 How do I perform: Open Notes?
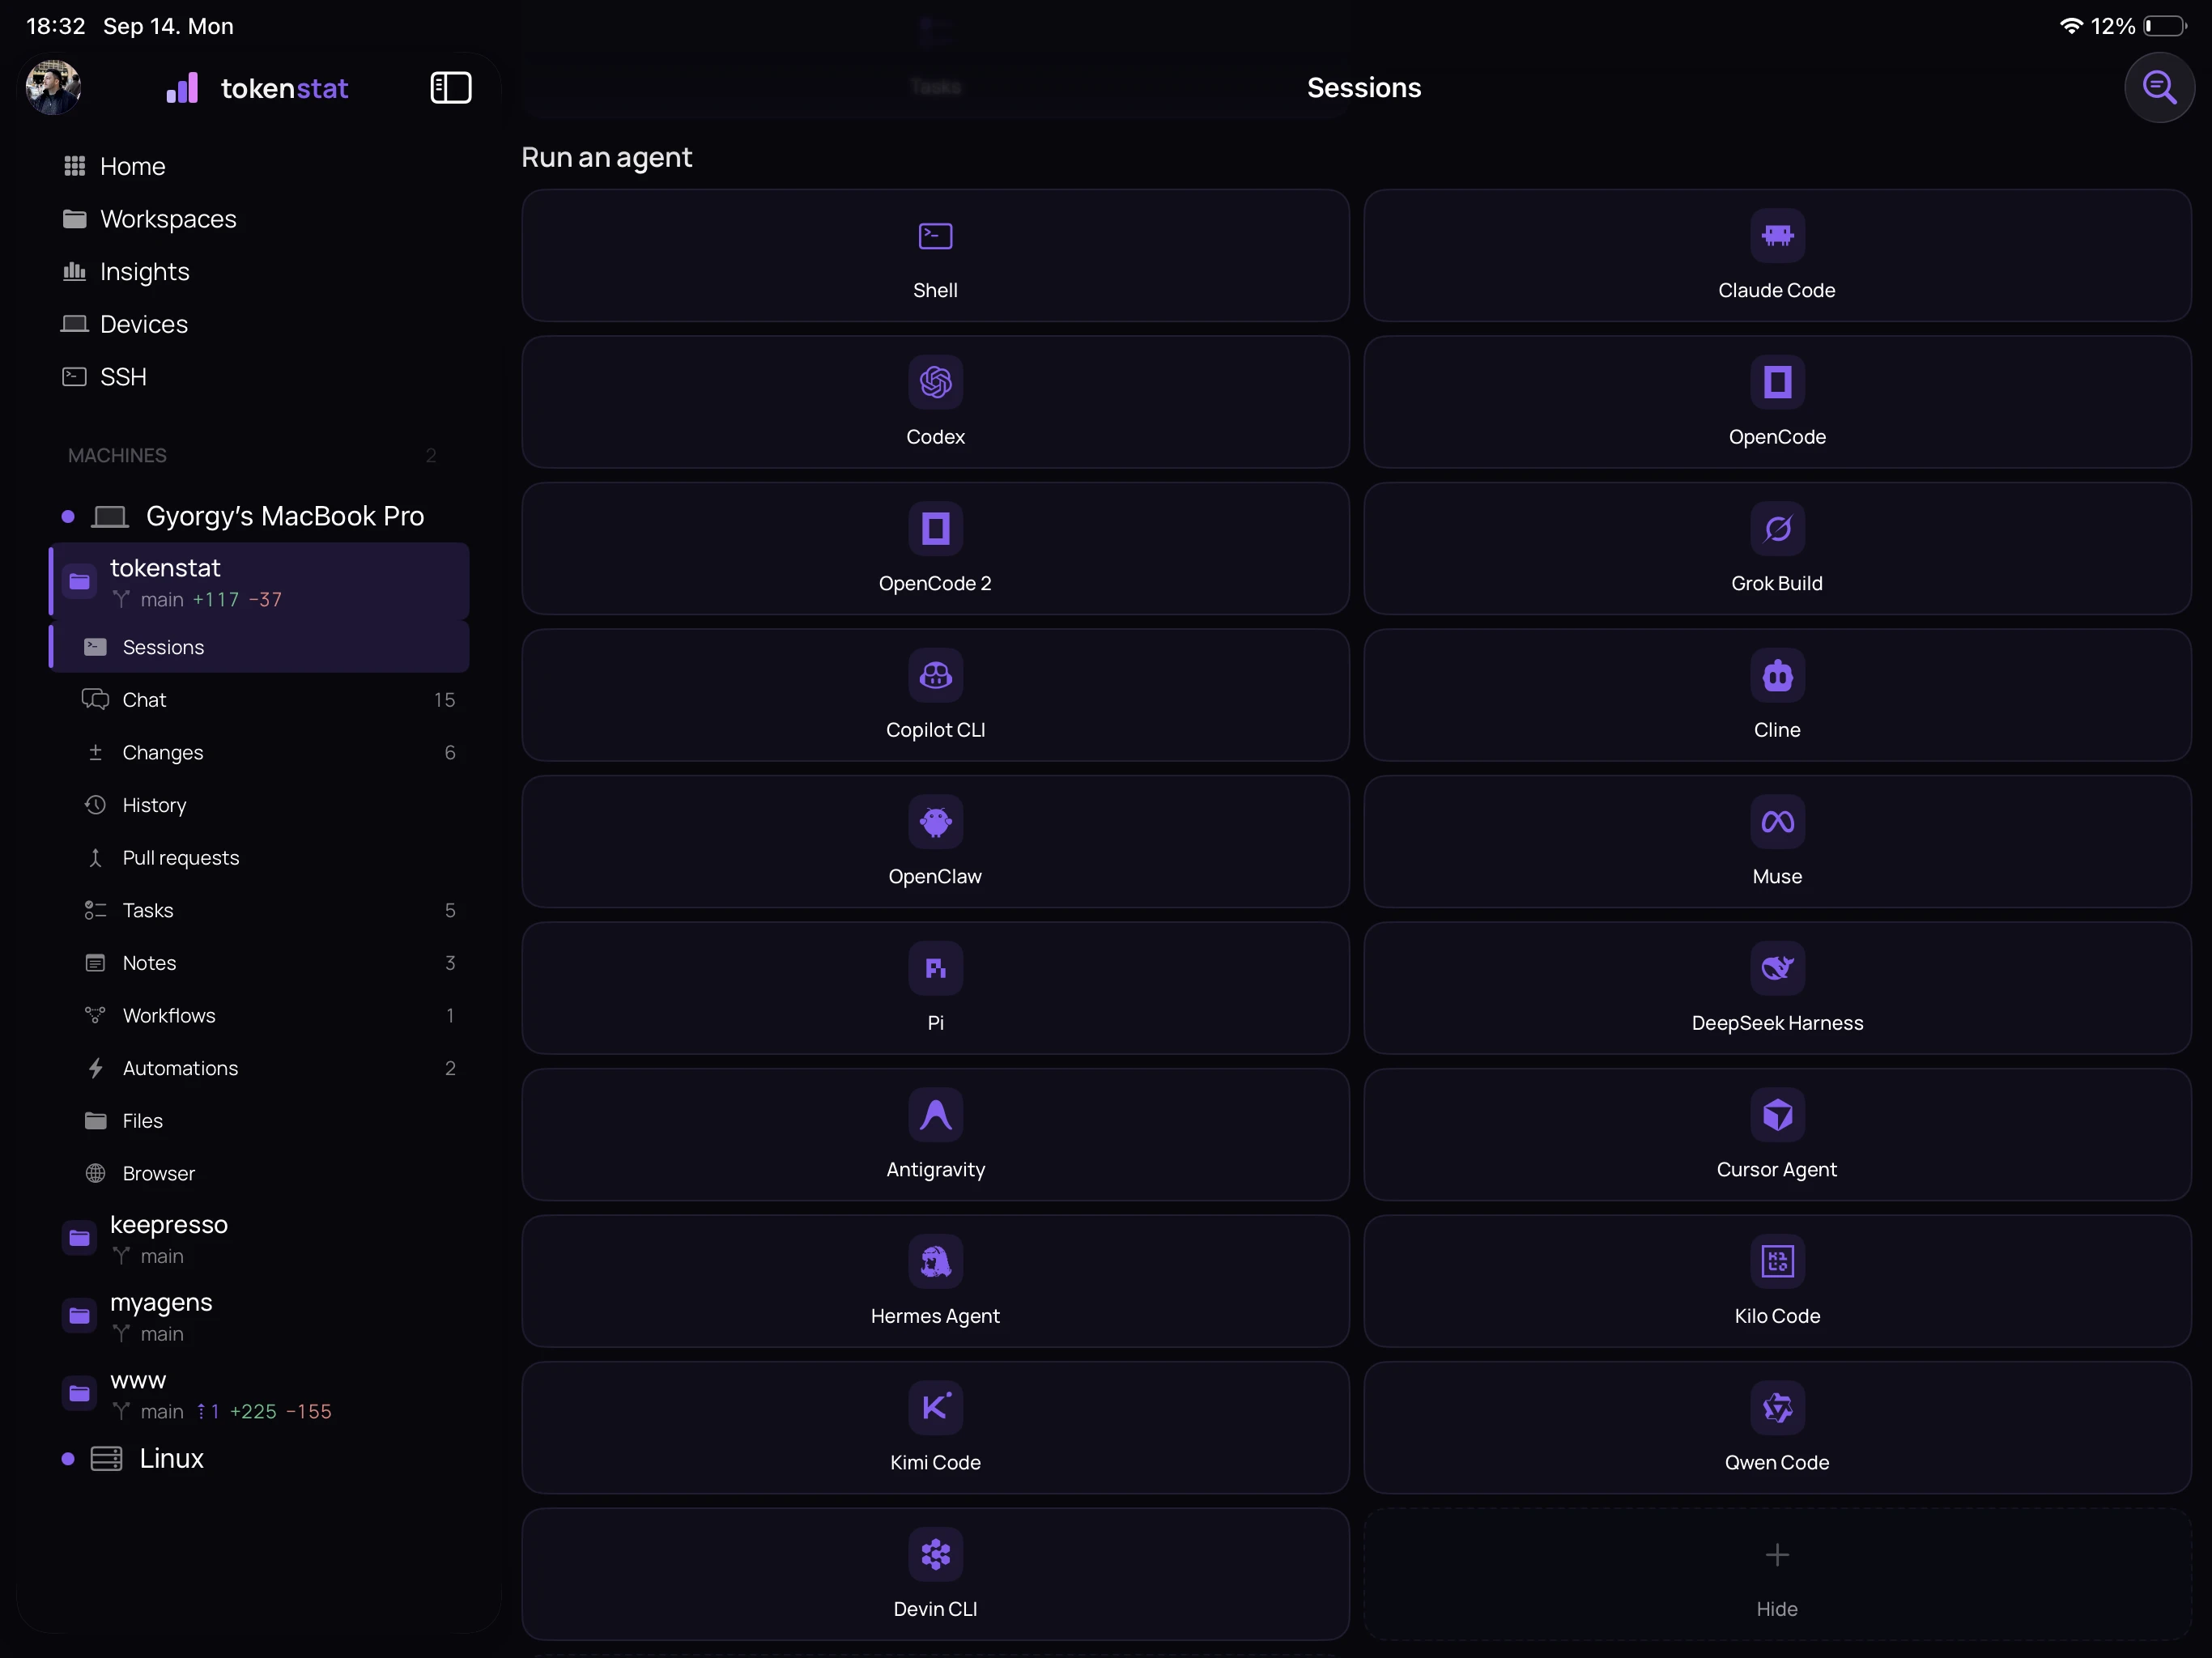pos(259,963)
